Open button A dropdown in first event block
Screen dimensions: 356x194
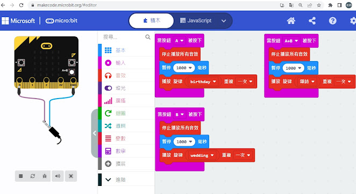tap(179, 41)
